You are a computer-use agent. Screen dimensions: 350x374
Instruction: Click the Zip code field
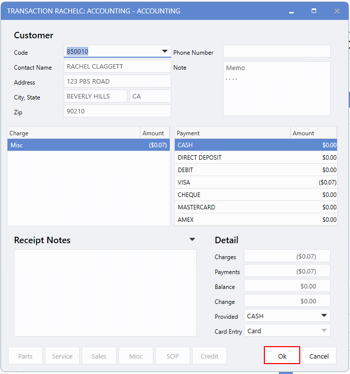coord(117,111)
